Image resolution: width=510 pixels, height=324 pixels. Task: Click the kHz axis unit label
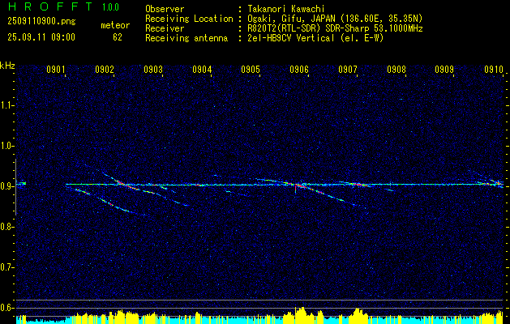(x=7, y=66)
